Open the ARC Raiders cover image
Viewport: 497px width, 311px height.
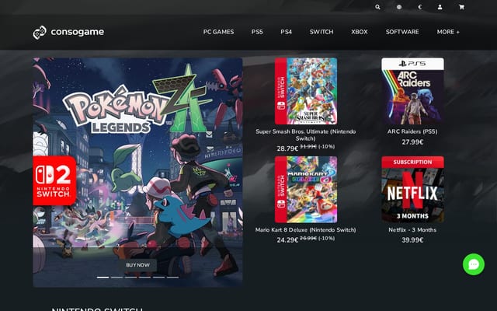coord(412,91)
